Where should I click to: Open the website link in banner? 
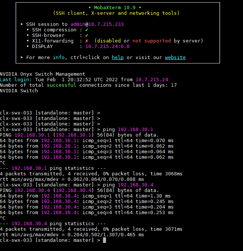pyautogui.click(x=175, y=58)
